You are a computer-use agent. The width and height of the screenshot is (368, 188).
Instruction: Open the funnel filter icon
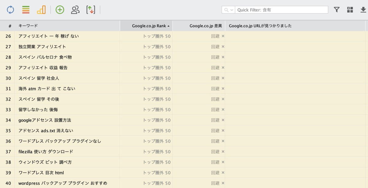click(336, 10)
